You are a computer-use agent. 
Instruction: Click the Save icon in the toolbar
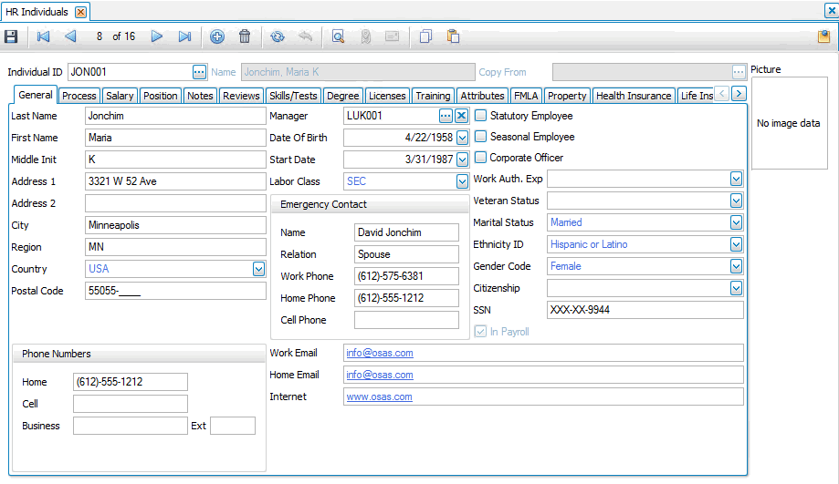click(x=11, y=36)
